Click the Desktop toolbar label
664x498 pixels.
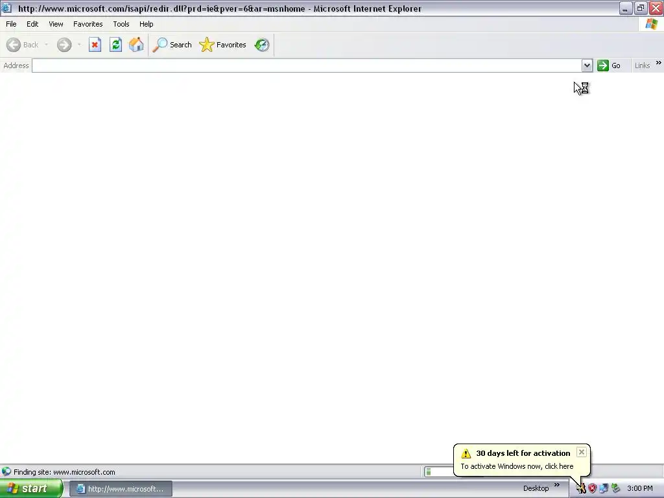click(536, 489)
